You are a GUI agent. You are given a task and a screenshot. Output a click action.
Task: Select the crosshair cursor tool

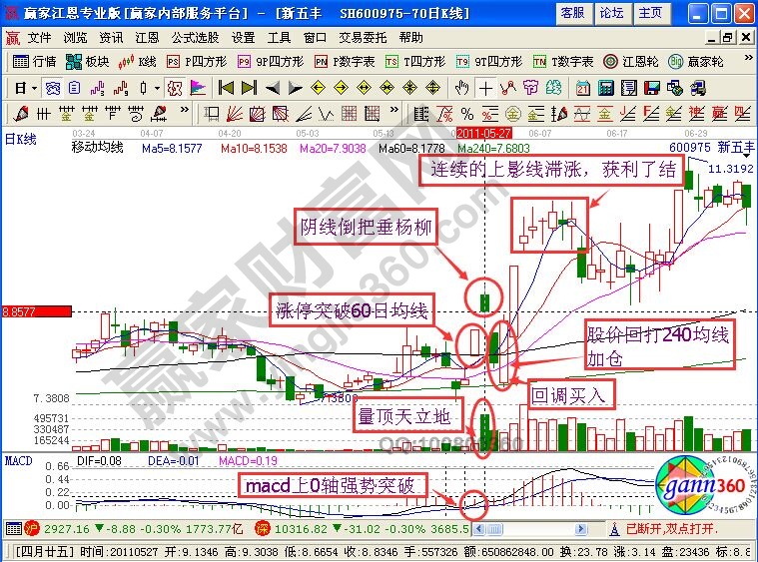pyautogui.click(x=486, y=88)
